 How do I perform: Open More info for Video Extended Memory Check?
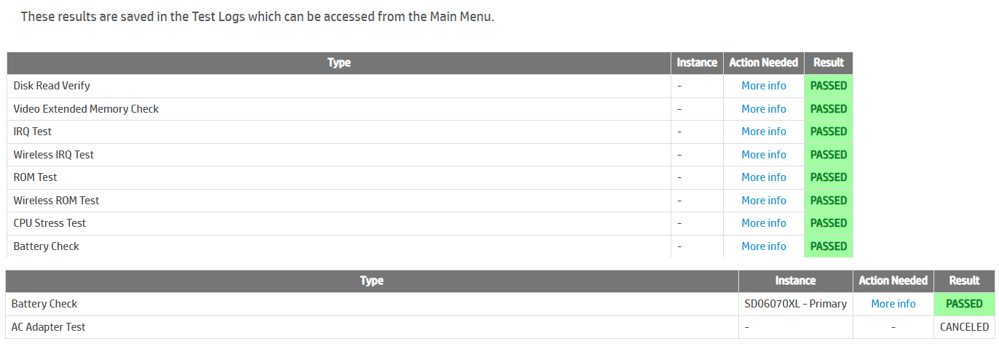tap(763, 109)
